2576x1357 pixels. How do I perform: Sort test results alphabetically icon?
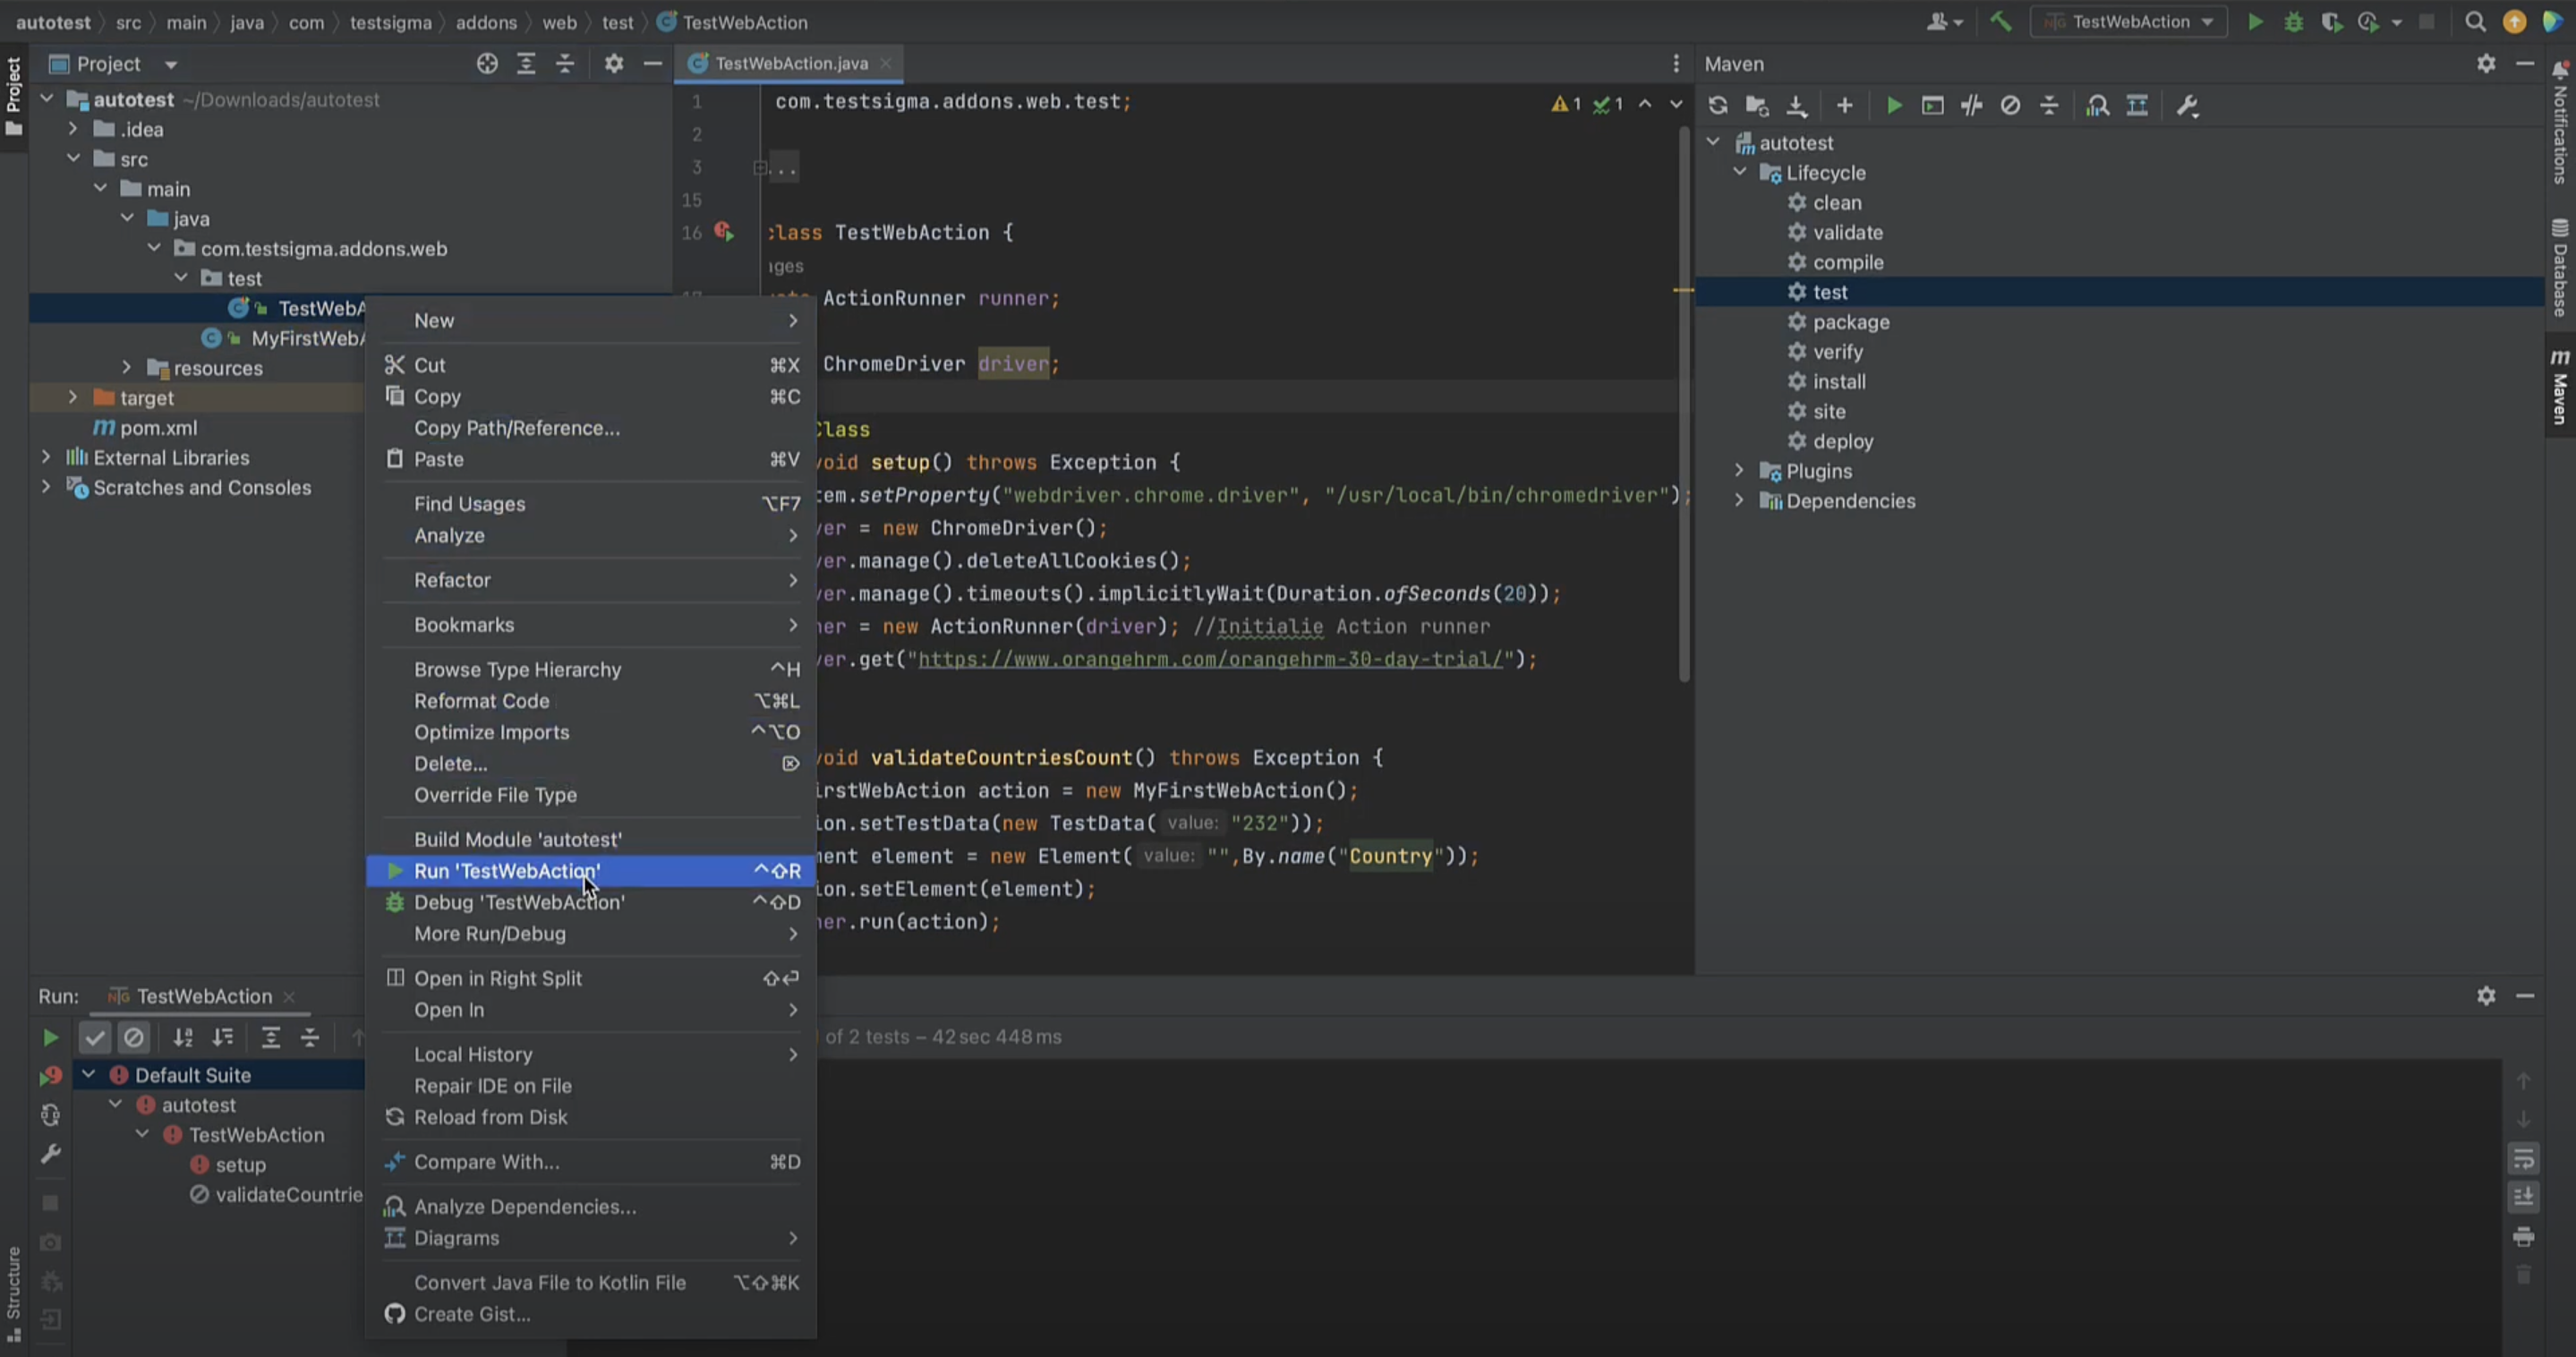[x=183, y=1038]
